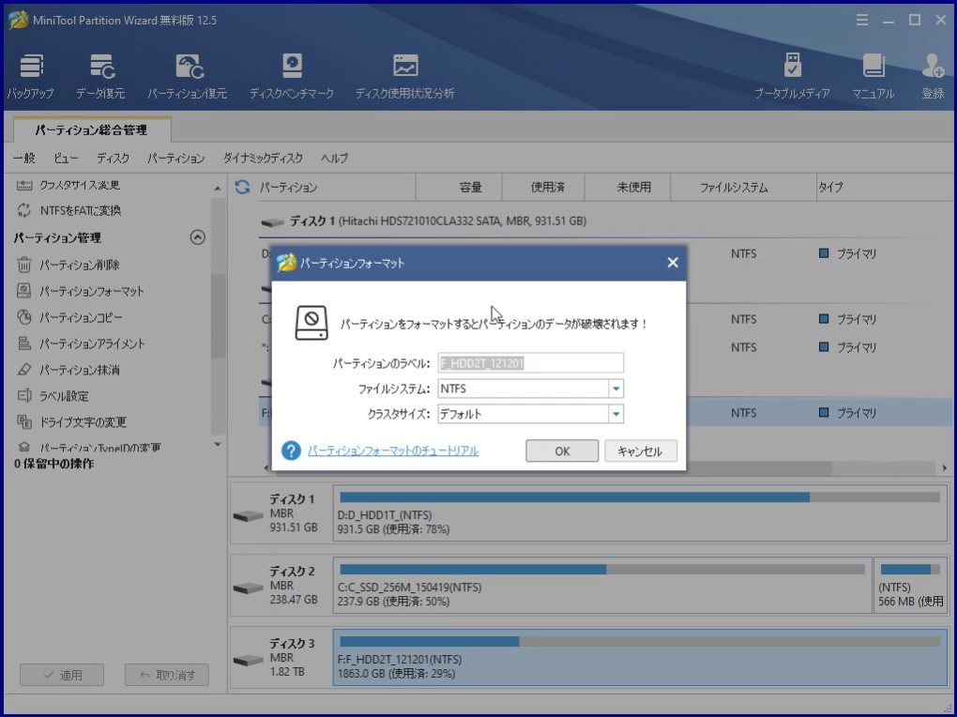The height and width of the screenshot is (717, 957).
Task: Select パーティションフォーマット in the sidebar
Action: 80,291
